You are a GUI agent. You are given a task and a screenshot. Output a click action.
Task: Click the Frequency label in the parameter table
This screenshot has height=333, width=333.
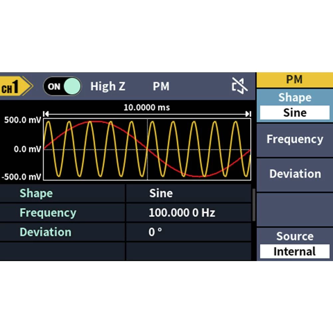(x=48, y=213)
